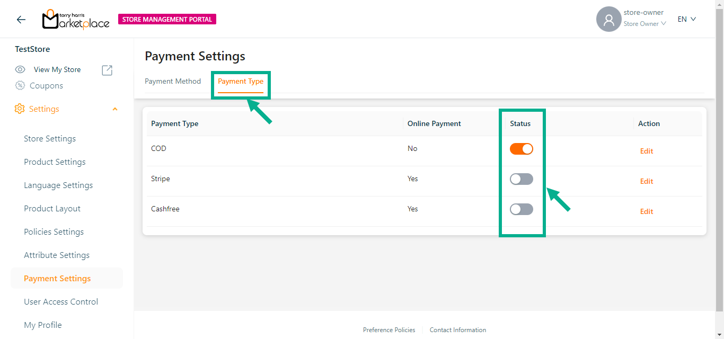Click the Settings gear icon
Viewport: 724px width, 339px height.
(x=20, y=109)
